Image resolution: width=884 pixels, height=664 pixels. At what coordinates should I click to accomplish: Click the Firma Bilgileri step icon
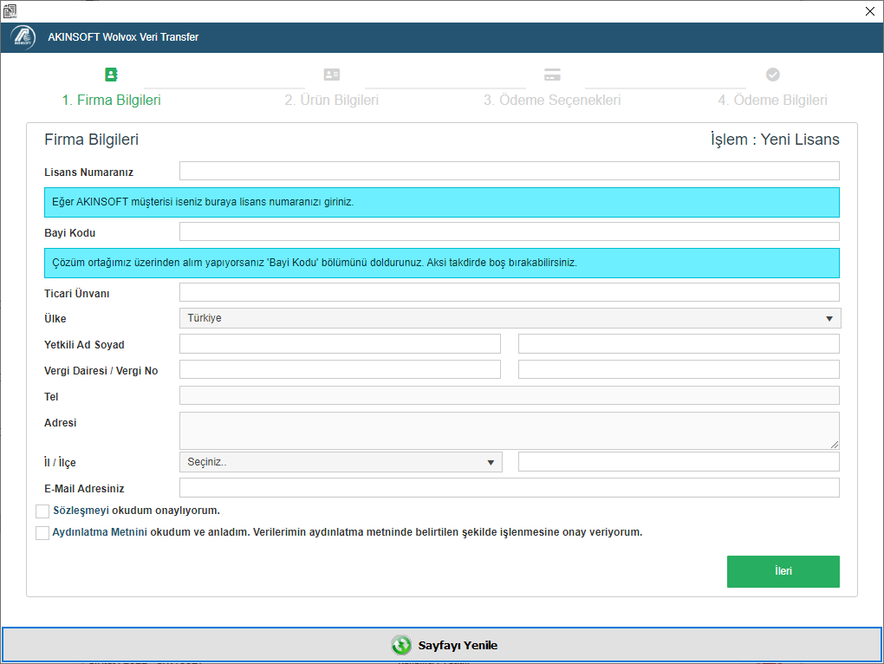[111, 75]
